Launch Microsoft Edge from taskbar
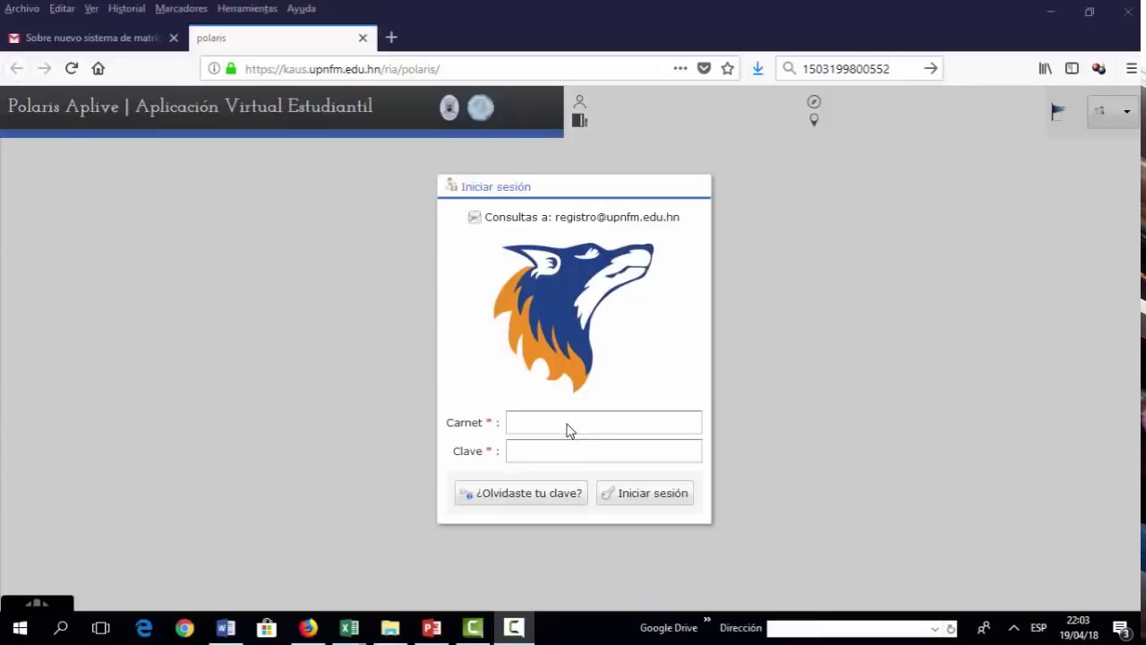 [144, 628]
